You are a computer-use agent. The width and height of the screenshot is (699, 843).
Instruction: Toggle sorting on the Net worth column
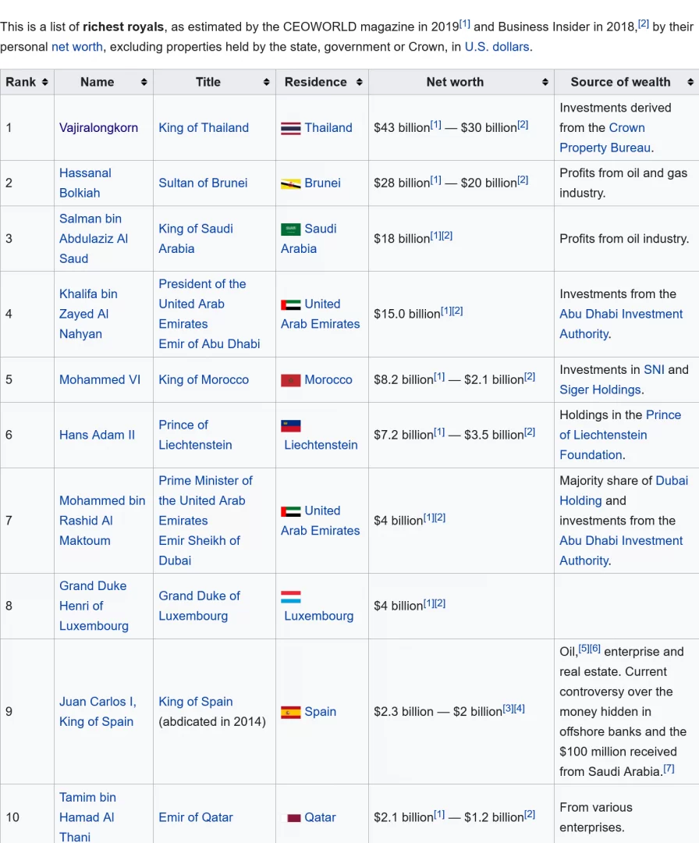coord(545,81)
